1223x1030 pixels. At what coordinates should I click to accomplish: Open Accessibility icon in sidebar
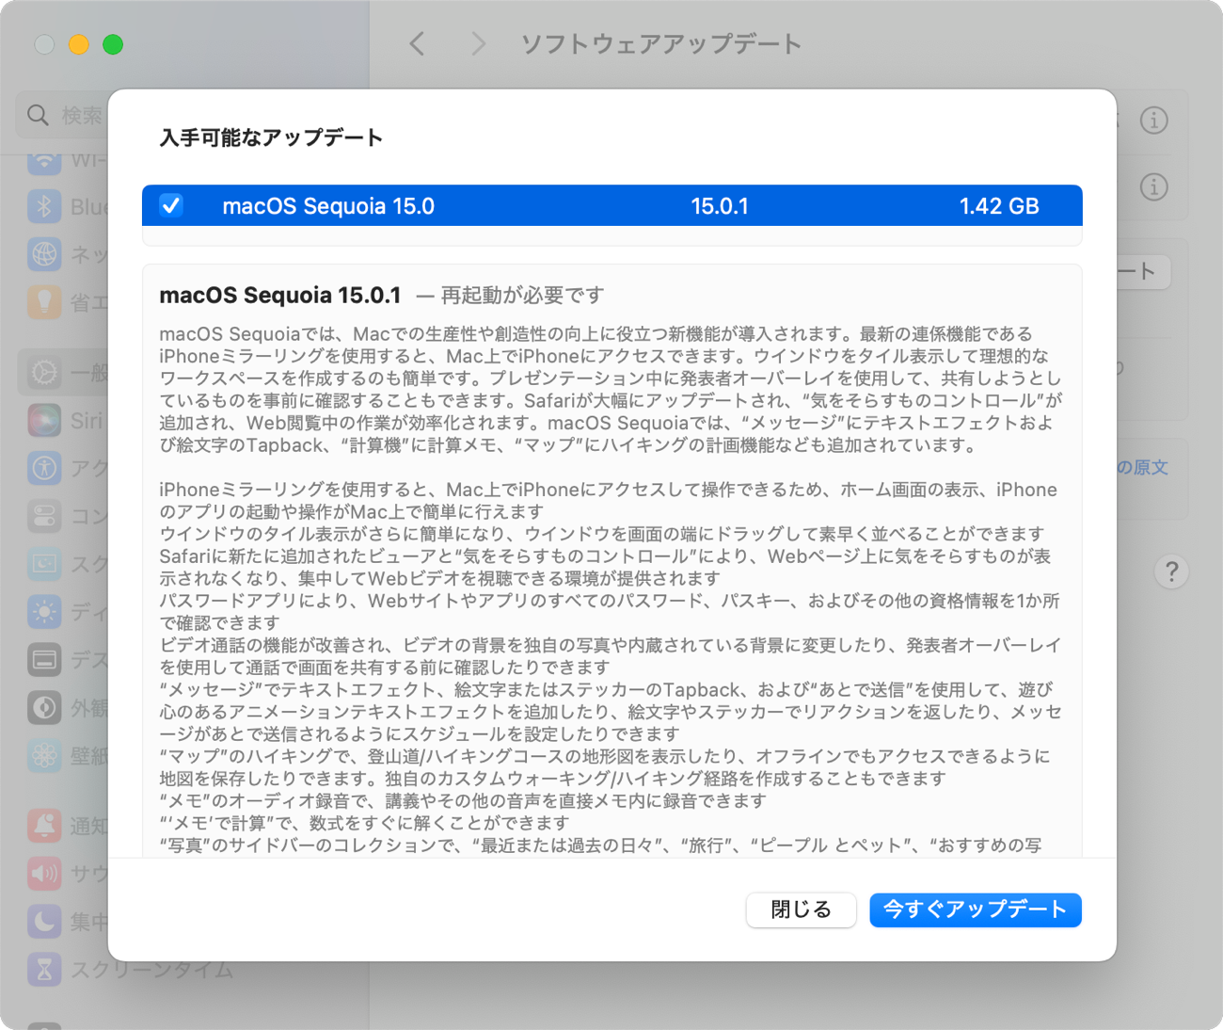coord(44,468)
